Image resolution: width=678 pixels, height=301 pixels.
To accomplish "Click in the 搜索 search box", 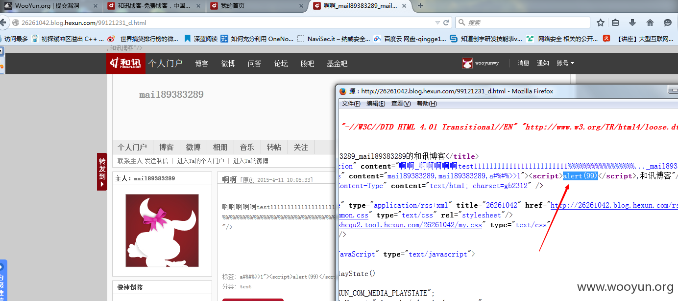I will coord(522,22).
